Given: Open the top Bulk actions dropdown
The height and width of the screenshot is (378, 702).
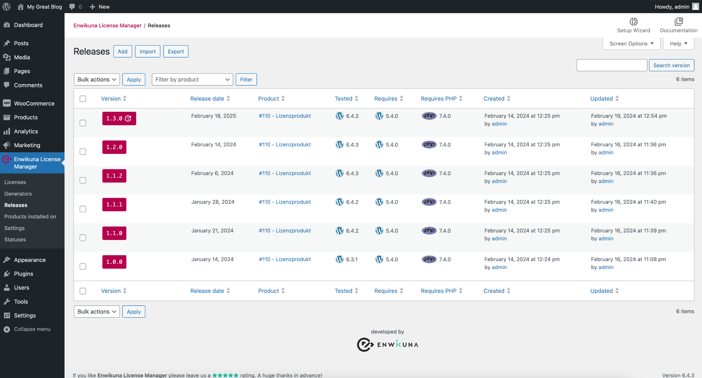Looking at the screenshot, I should click(x=97, y=79).
